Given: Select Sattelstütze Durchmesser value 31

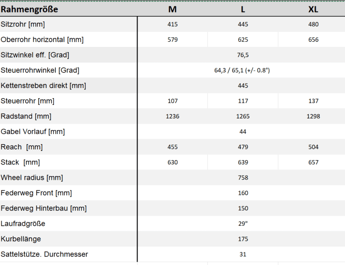Looking at the screenshot, I should click(x=243, y=254).
